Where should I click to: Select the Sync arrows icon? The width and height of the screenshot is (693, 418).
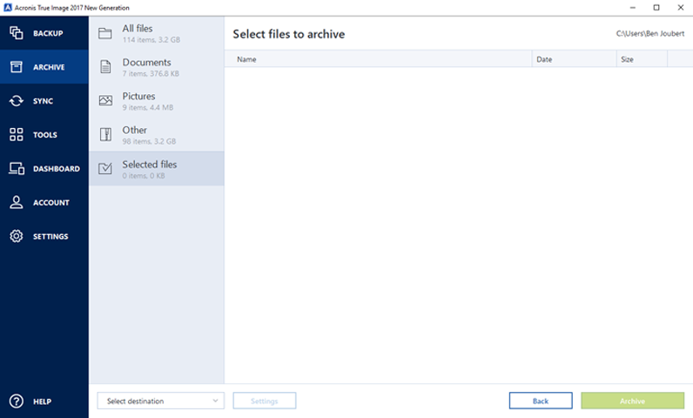[x=16, y=101]
